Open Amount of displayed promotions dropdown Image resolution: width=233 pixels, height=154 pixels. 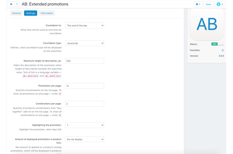pyautogui.click(x=85, y=139)
